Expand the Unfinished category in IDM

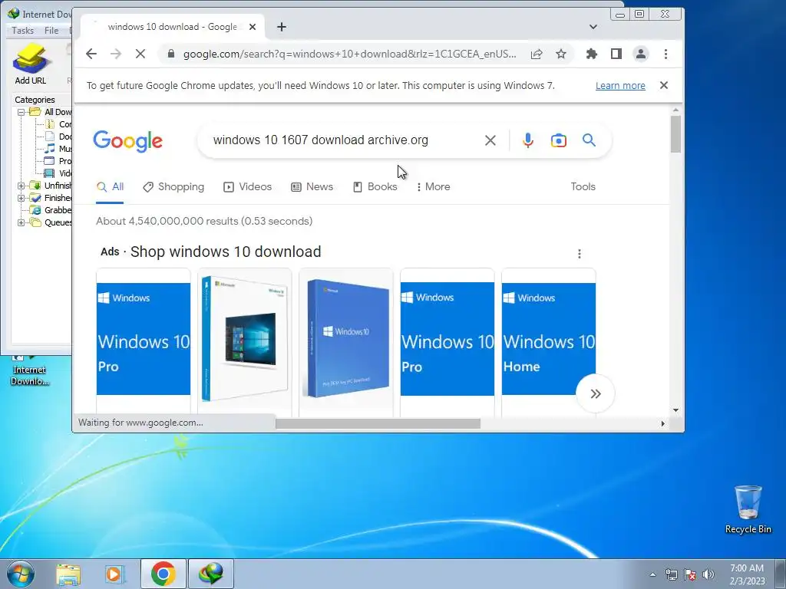click(x=21, y=186)
